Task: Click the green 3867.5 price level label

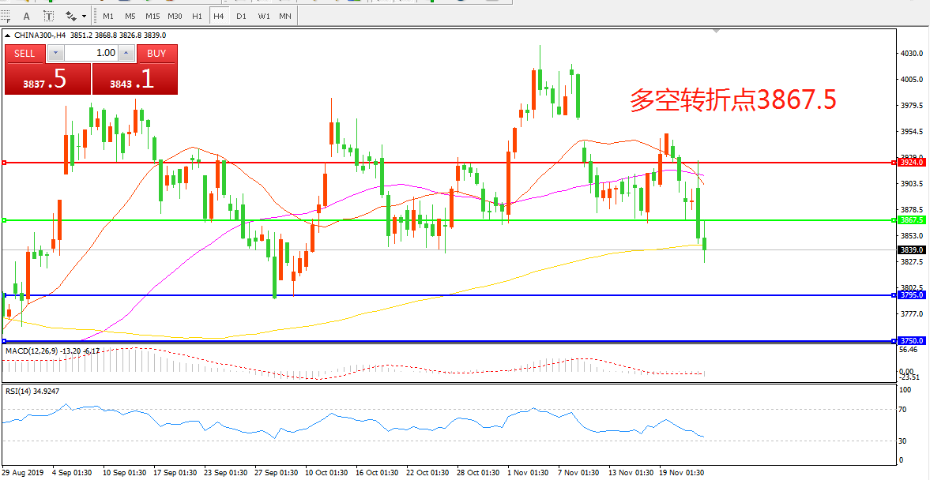Action: (911, 220)
